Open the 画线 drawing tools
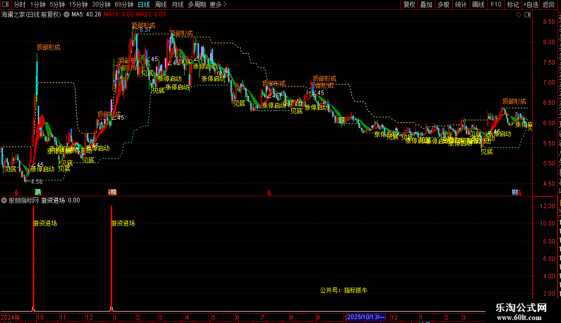The height and width of the screenshot is (323, 561). point(479,4)
